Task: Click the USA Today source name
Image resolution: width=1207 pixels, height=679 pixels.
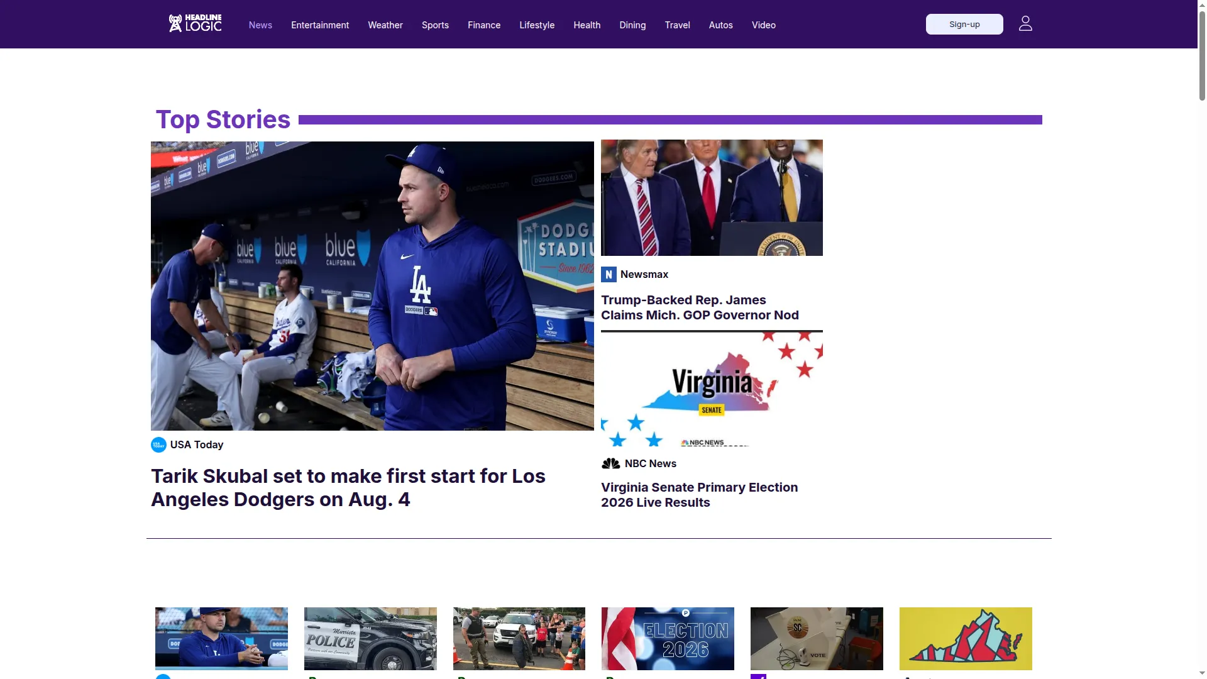Action: click(197, 445)
